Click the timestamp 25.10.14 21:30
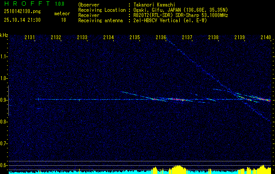275x174 pixels. [x=22, y=20]
